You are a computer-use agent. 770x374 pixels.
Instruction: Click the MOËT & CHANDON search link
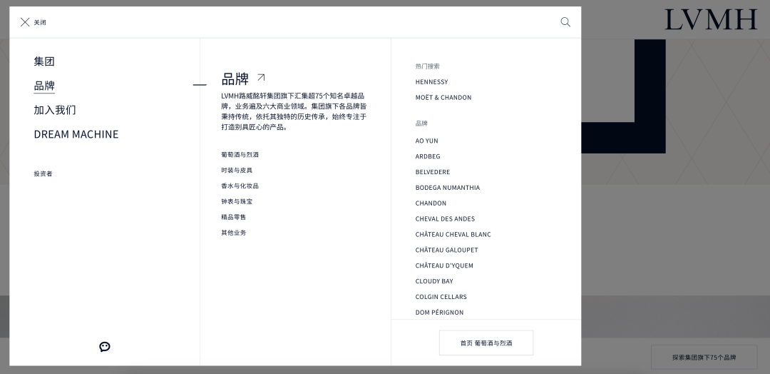pos(443,98)
